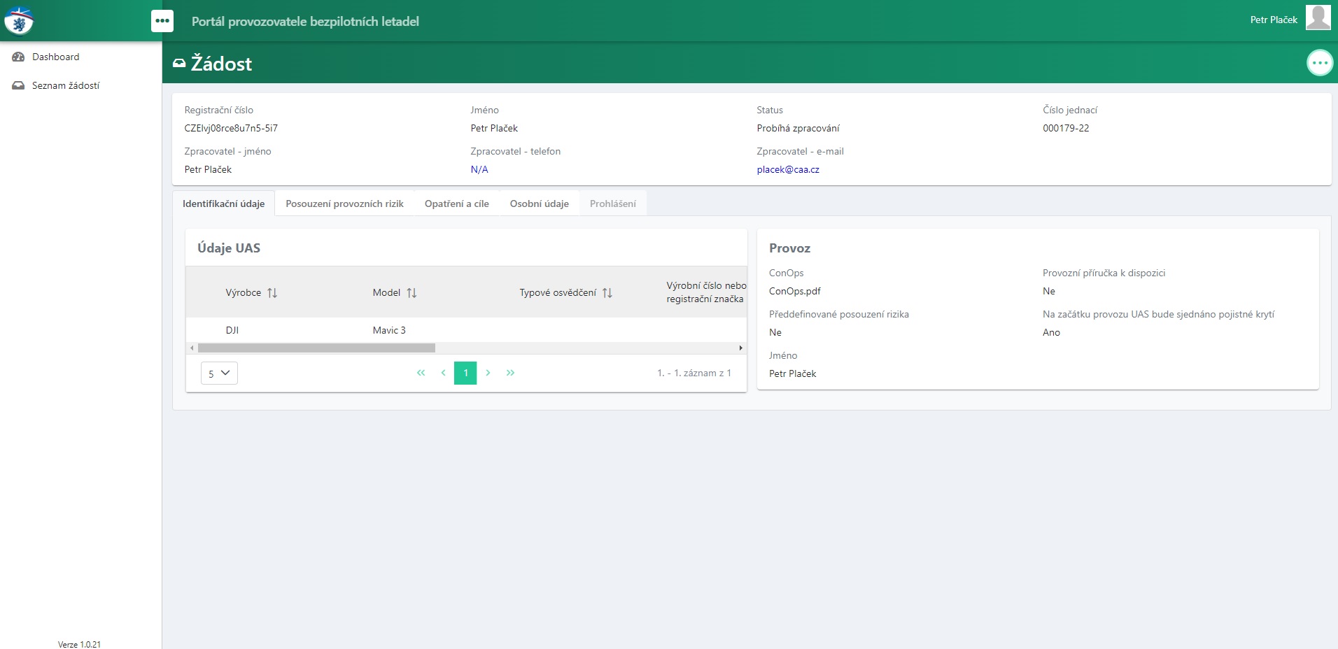Open the ConOps.pdf file
Viewport: 1338px width, 649px height.
(795, 291)
